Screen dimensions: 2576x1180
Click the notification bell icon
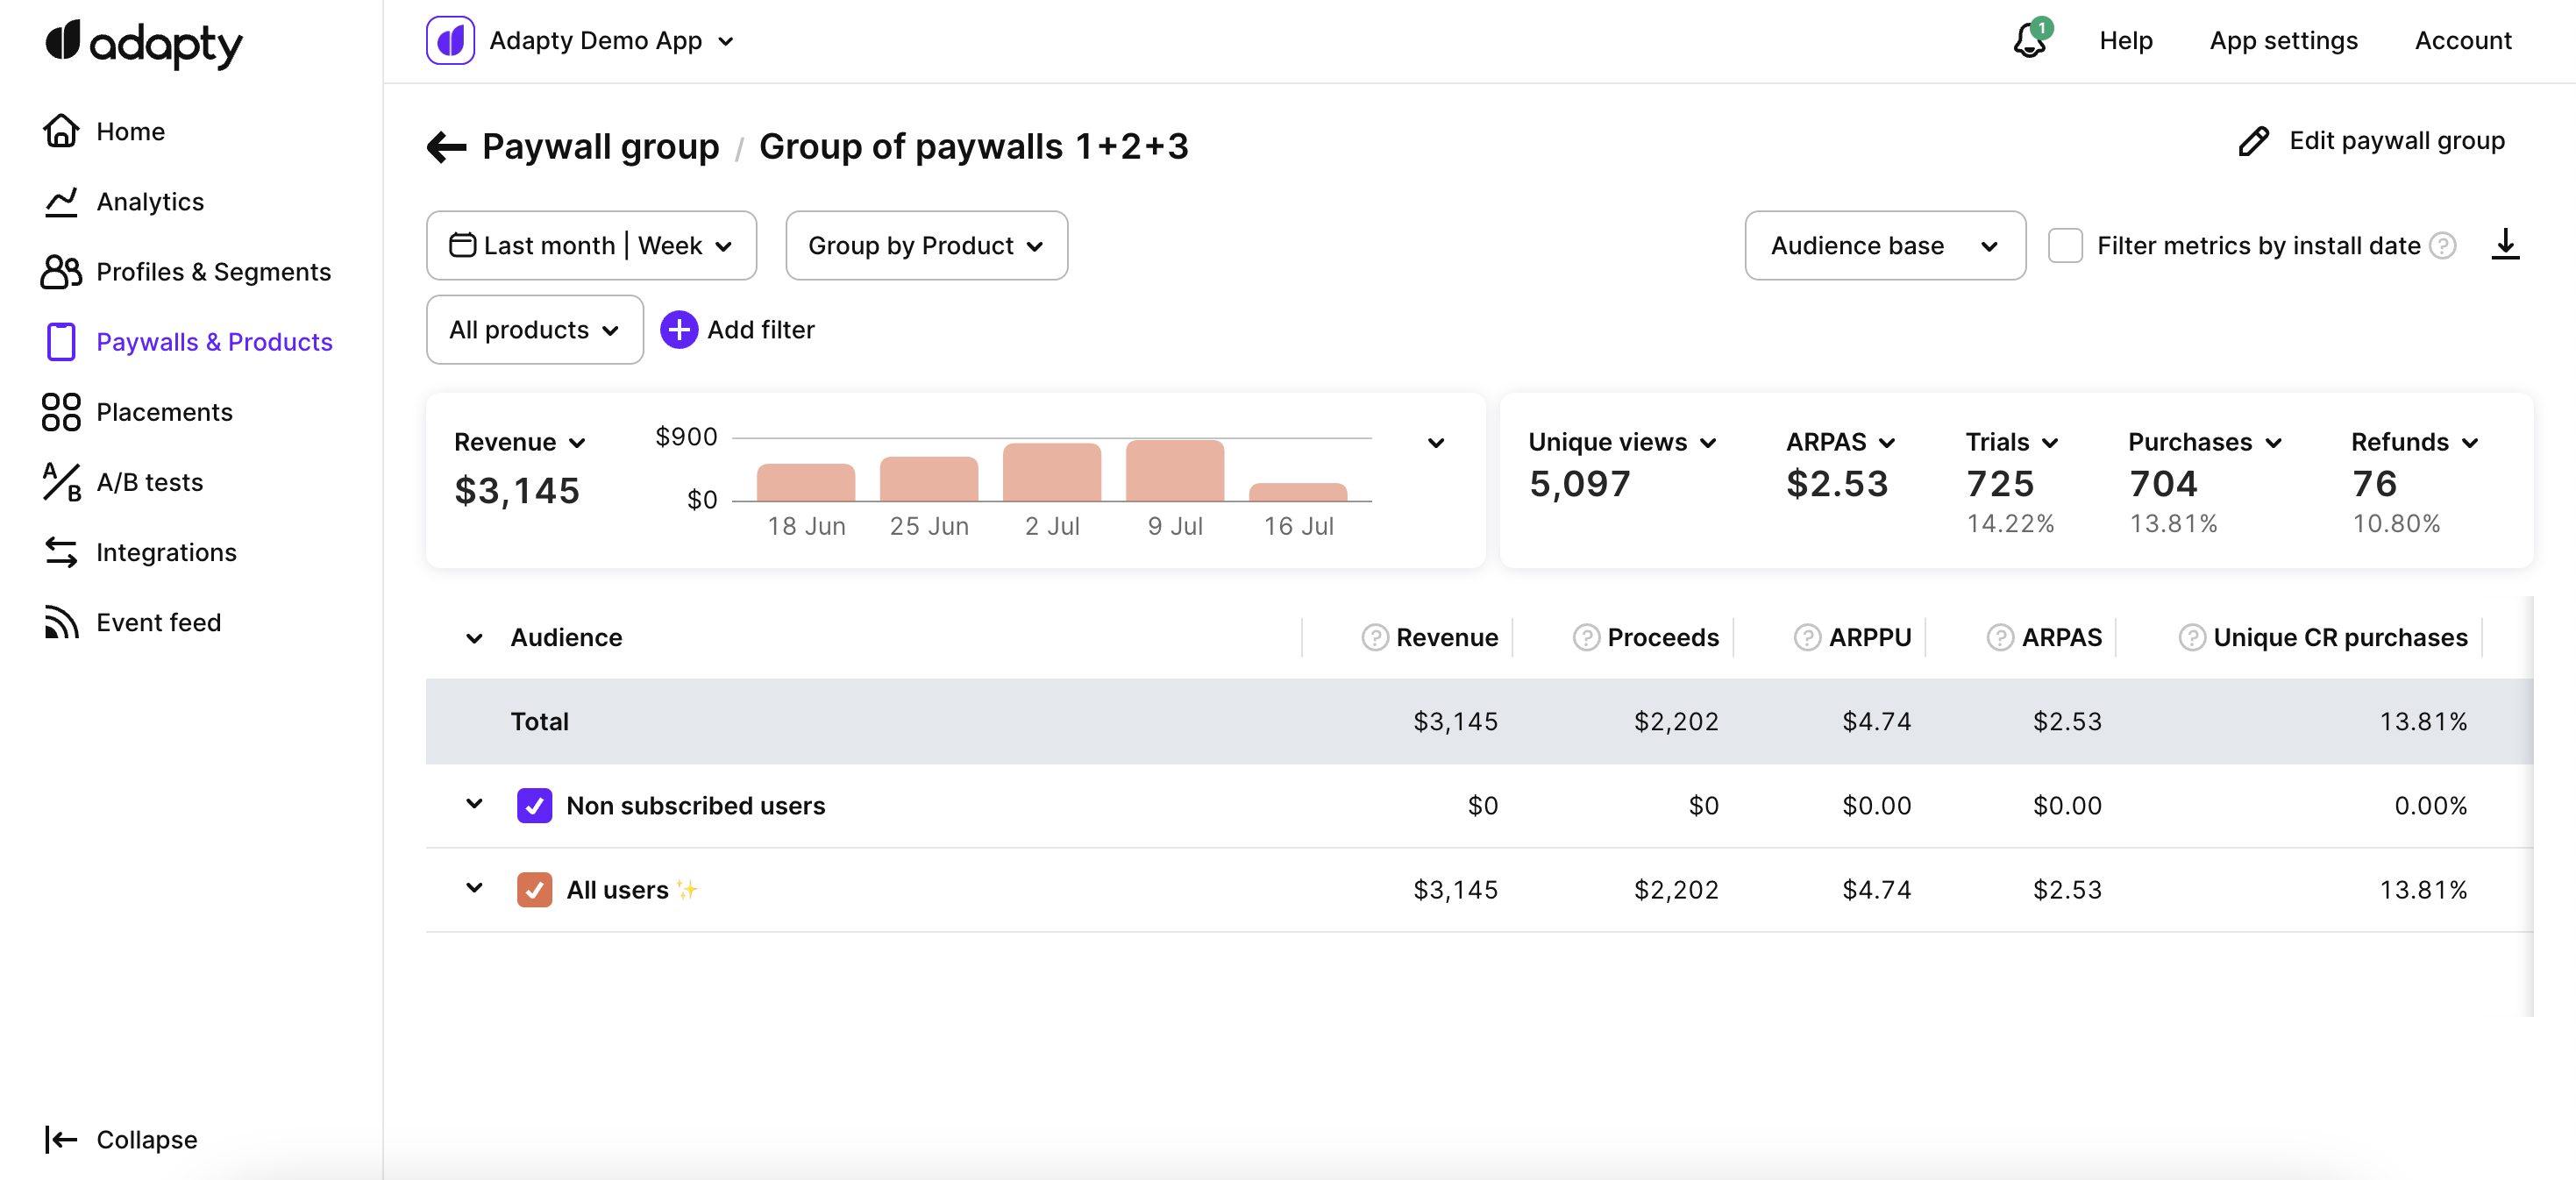tap(2029, 41)
